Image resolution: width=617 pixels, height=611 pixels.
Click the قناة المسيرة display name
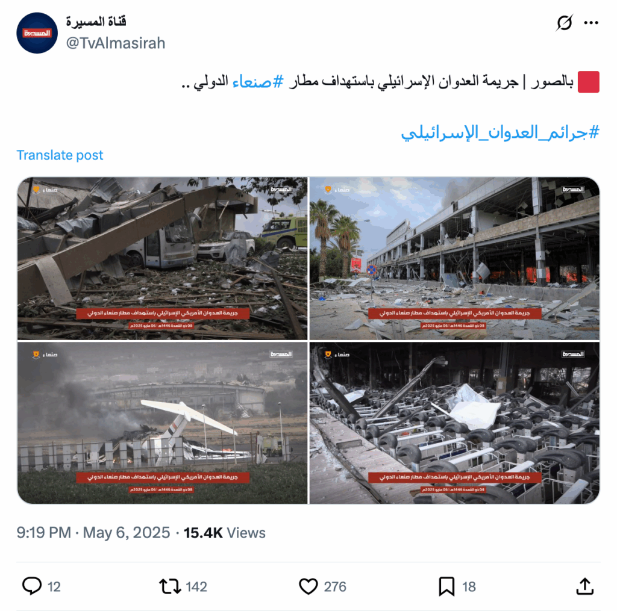click(96, 21)
